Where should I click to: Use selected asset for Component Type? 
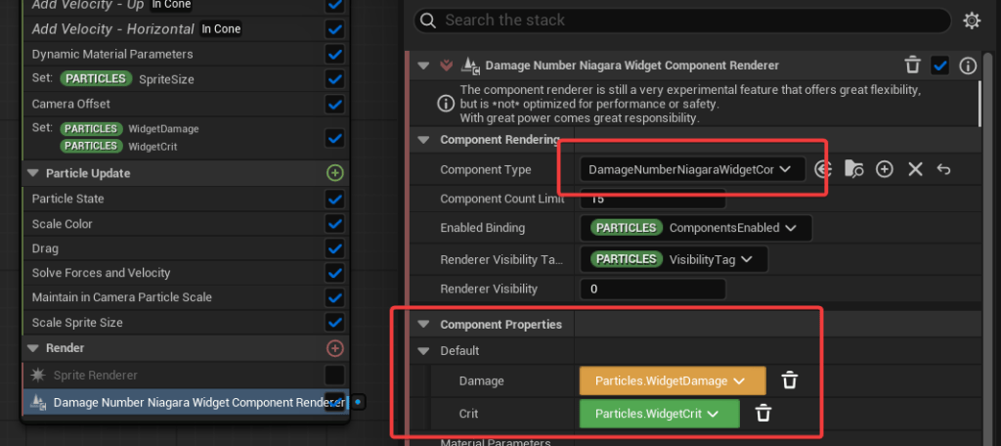tap(823, 169)
